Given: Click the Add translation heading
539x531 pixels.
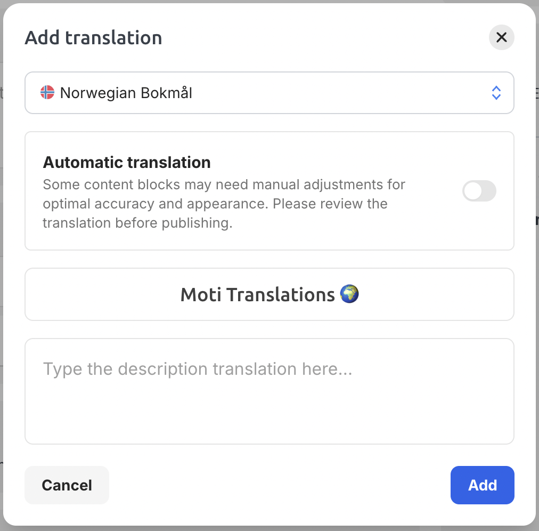Looking at the screenshot, I should pyautogui.click(x=93, y=37).
